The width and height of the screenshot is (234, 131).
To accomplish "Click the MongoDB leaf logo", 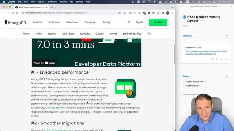I will coord(6,22).
